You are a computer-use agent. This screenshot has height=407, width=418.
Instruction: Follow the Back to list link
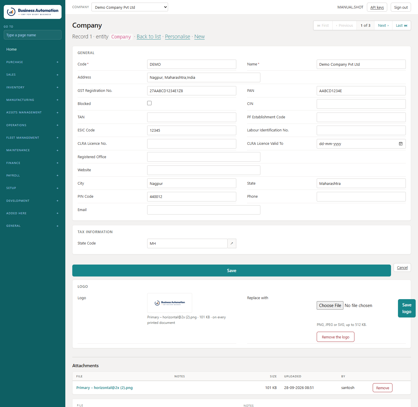pos(149,37)
